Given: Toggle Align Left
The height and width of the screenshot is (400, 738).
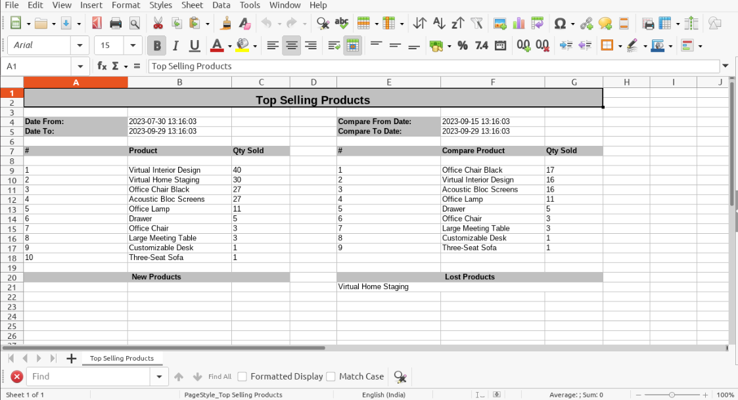Looking at the screenshot, I should point(273,45).
